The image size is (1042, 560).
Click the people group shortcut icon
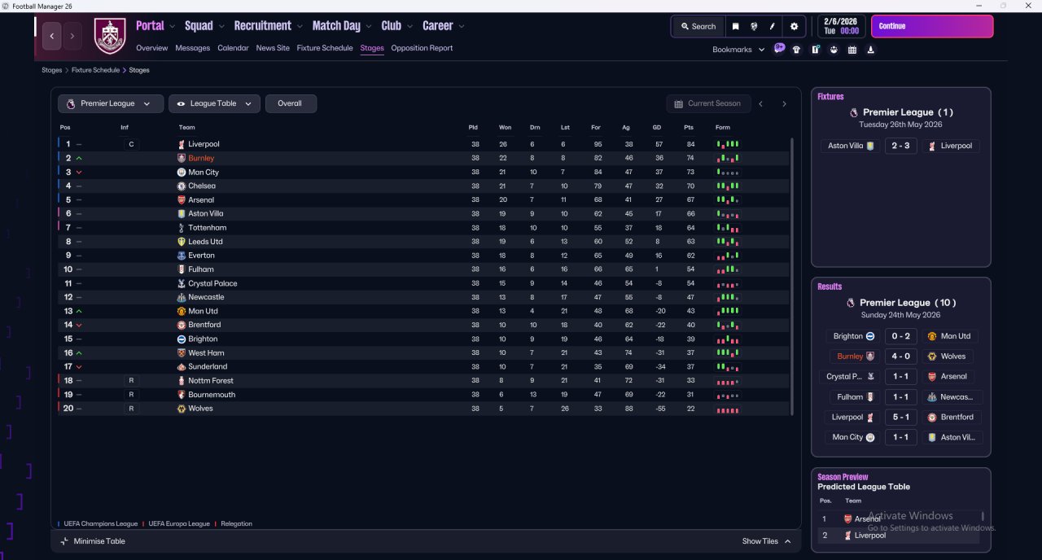click(x=834, y=50)
